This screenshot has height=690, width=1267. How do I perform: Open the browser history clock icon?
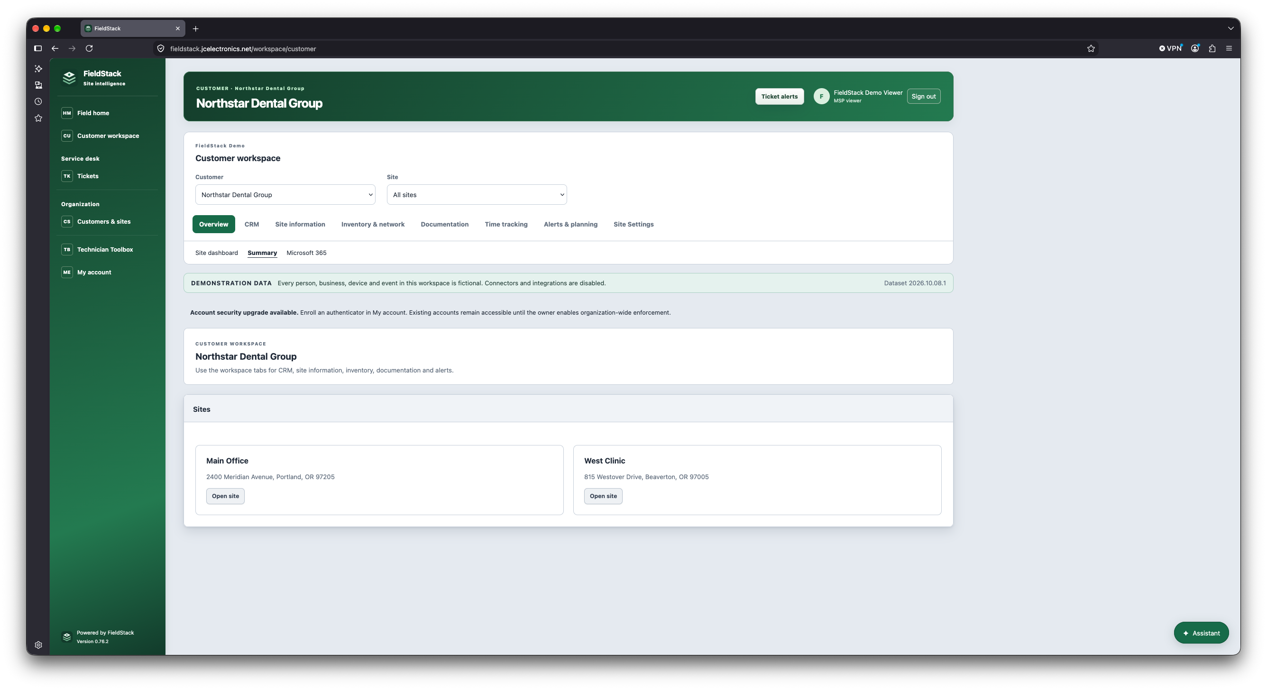coord(38,102)
